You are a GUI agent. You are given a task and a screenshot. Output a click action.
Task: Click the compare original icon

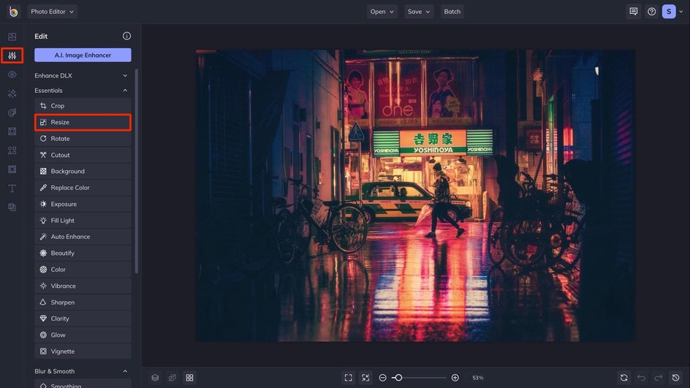click(x=172, y=378)
